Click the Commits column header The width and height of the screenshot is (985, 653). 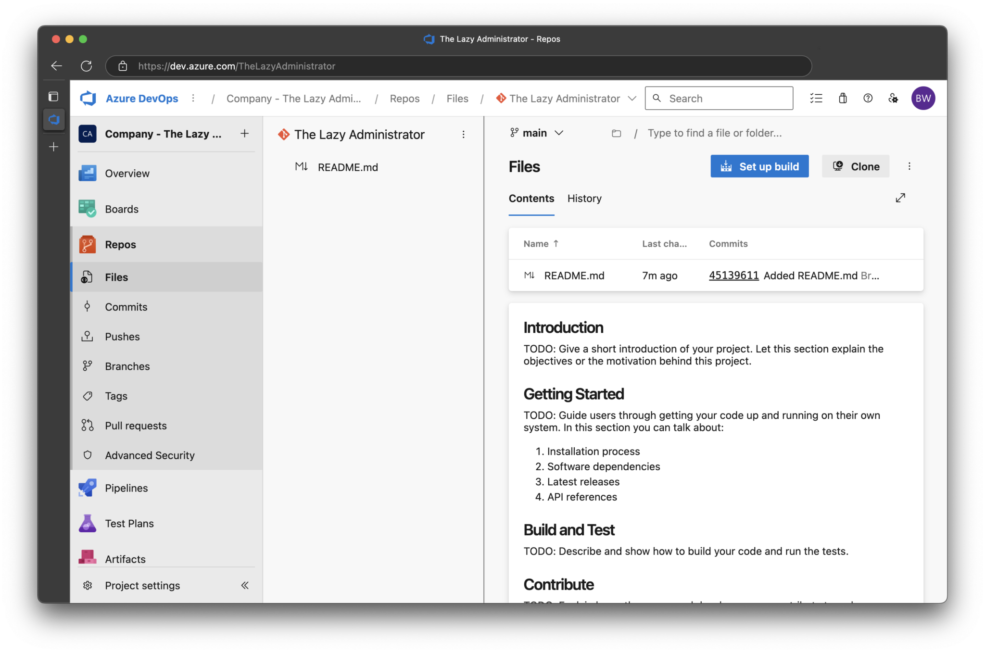[x=728, y=244]
